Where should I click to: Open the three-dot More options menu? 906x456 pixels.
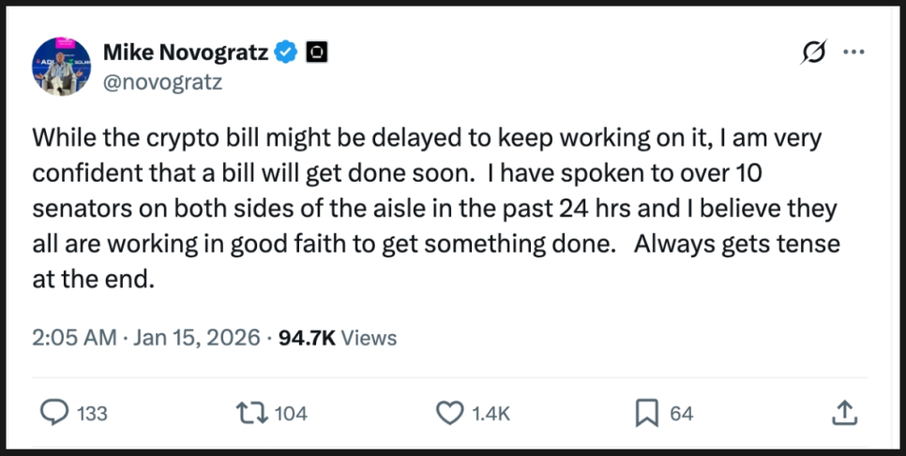coord(853,53)
